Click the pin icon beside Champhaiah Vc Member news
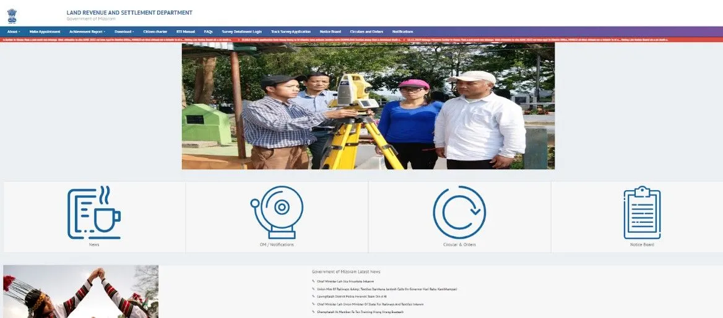The width and height of the screenshot is (723, 318). (x=314, y=312)
